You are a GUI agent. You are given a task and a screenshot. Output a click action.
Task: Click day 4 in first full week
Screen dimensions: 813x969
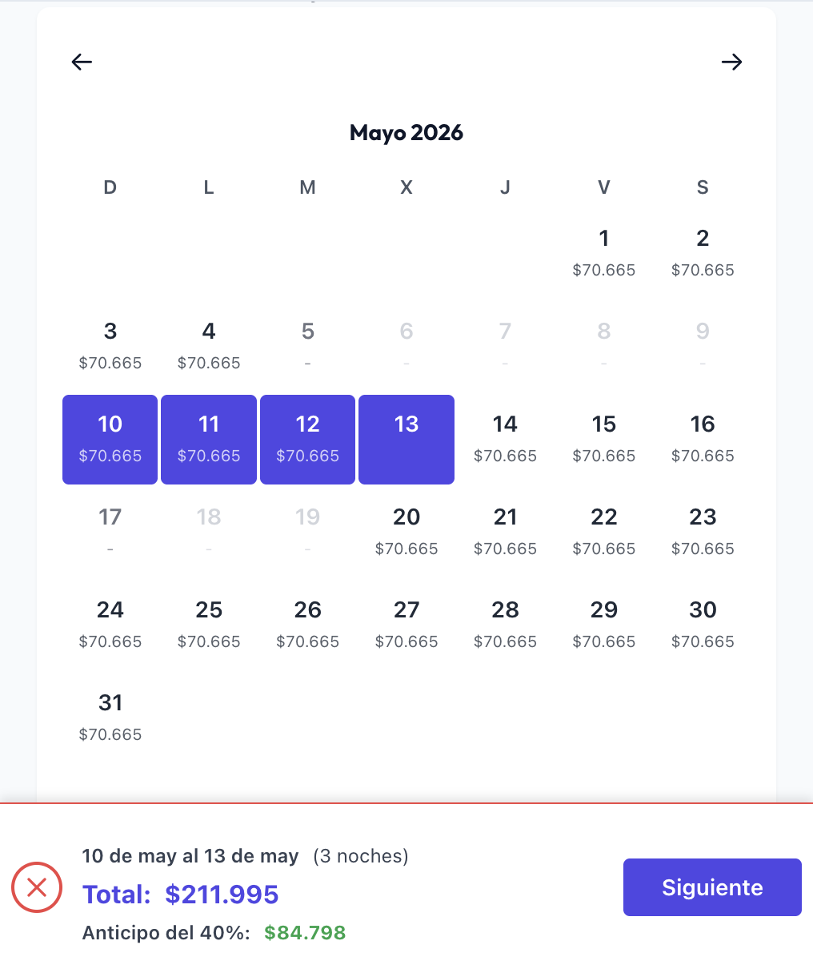209,346
